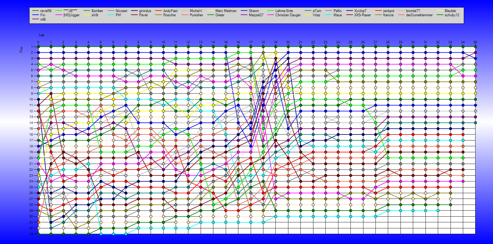Select the Lahme Ente legend entry
The image size is (493, 244).
[280, 11]
